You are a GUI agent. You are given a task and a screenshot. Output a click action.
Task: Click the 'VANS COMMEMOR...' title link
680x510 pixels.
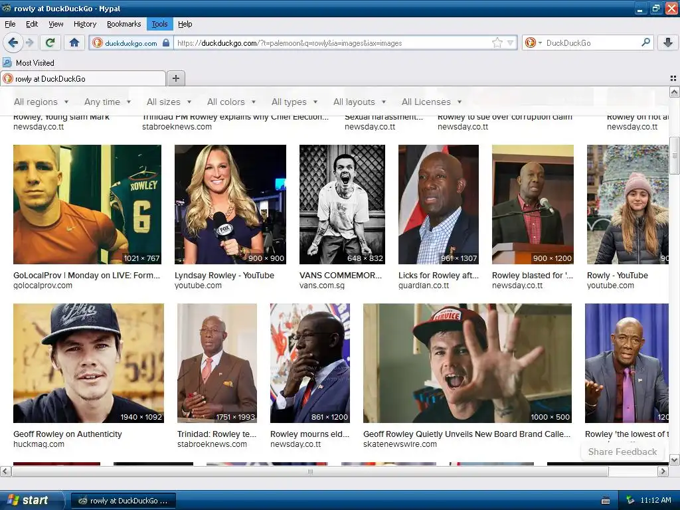point(341,276)
